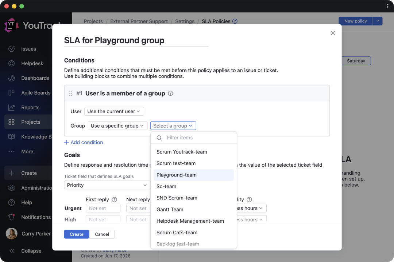Click the drag handle of condition #1

click(71, 93)
